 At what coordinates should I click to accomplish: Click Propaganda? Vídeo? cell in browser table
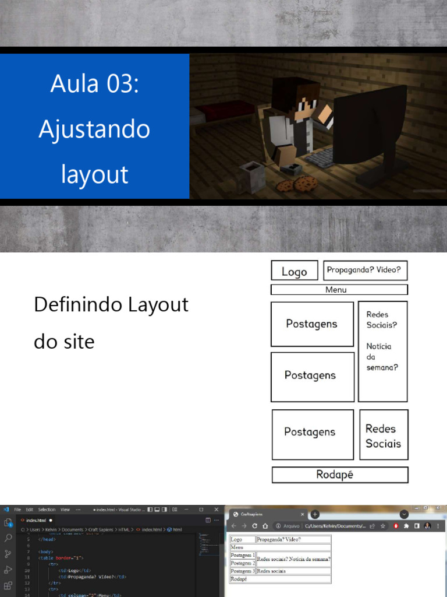293,539
